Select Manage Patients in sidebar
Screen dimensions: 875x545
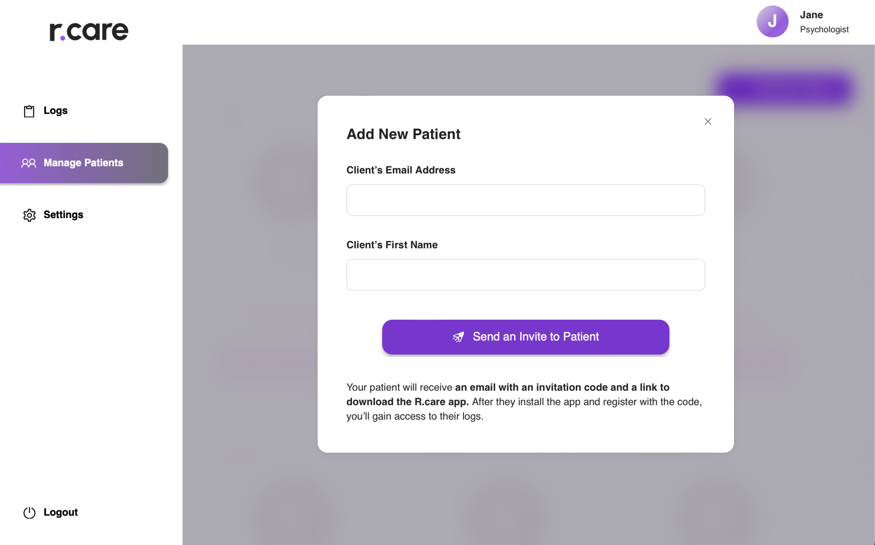click(x=84, y=163)
